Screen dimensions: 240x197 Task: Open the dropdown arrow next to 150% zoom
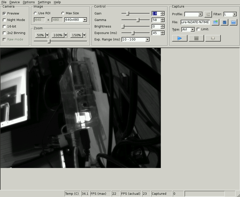pos(84,35)
